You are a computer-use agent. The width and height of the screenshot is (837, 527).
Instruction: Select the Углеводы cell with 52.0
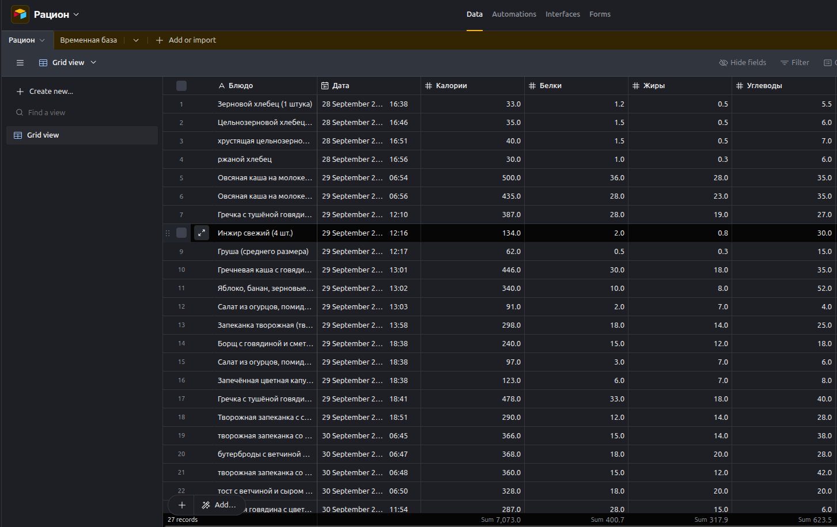[x=784, y=289]
